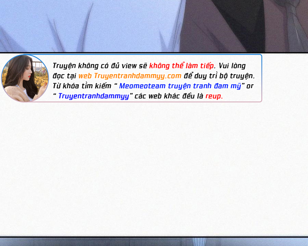
Task: Click the "Từ khóa tìm kiếm" phrase
Action: tap(82, 86)
